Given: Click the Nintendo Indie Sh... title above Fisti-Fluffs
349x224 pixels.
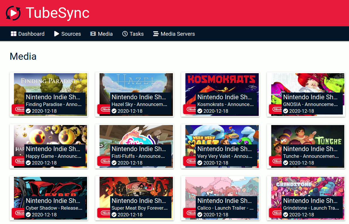Looking at the screenshot, I should (x=139, y=149).
